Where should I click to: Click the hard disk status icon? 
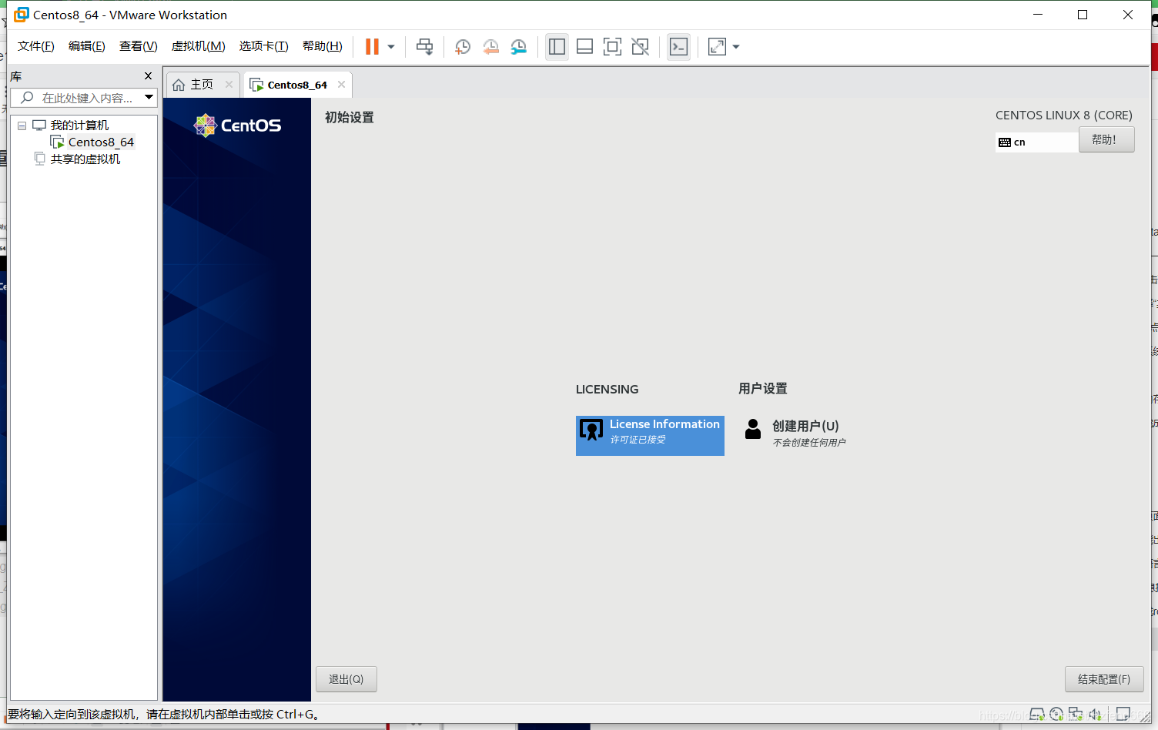(1037, 715)
